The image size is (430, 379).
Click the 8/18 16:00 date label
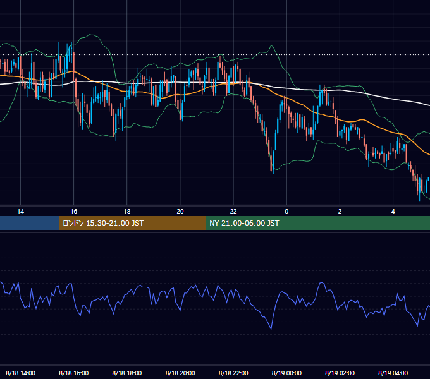pos(74,373)
